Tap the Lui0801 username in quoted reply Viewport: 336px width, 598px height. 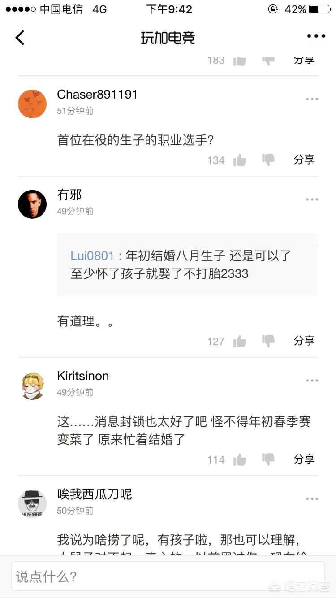(x=92, y=256)
